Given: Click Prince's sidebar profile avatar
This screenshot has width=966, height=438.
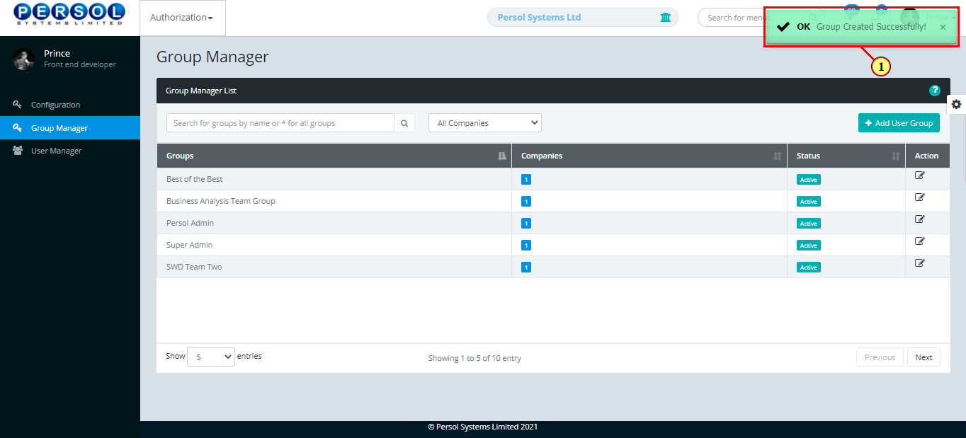Looking at the screenshot, I should coord(23,59).
